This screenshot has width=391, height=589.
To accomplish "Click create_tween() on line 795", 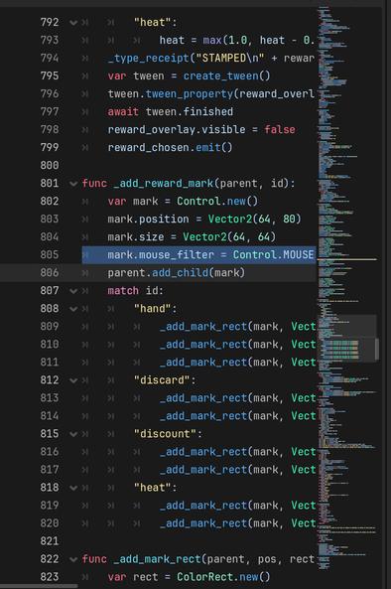I will [226, 75].
